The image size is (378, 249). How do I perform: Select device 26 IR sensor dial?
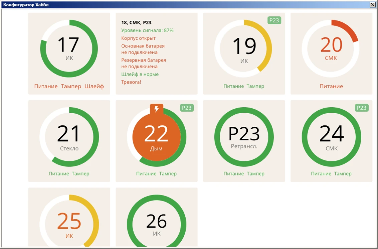[156, 223]
